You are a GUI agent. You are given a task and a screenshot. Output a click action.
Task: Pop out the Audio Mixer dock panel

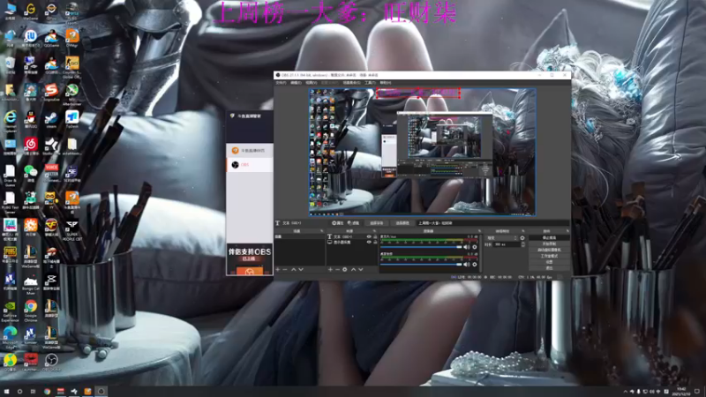[x=479, y=231]
